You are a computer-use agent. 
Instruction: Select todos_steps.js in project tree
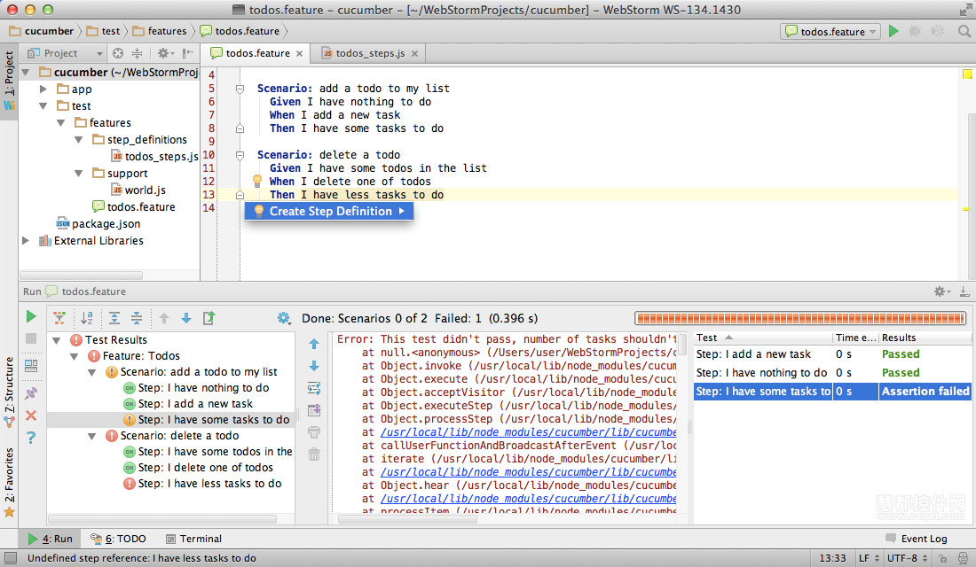(x=154, y=156)
